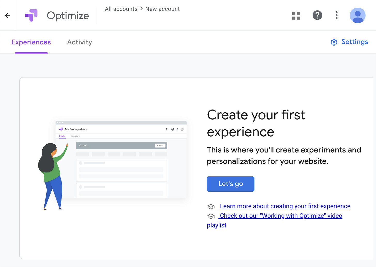The height and width of the screenshot is (267, 376).
Task: Open the user account avatar
Action: (x=358, y=15)
